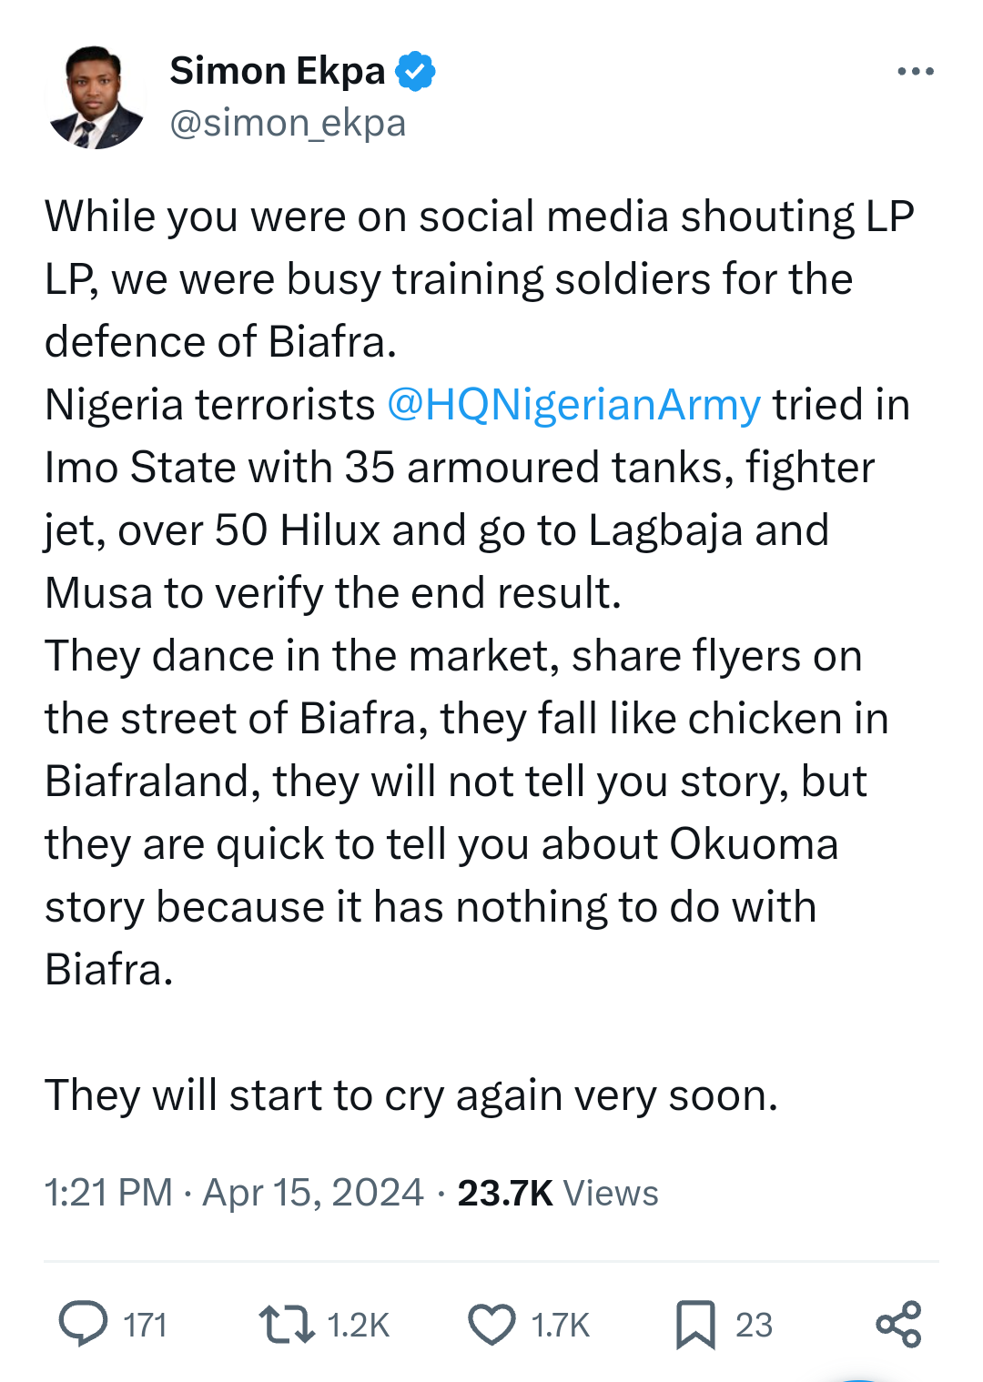Like the tweet with the heart icon
The image size is (983, 1382).
pyautogui.click(x=491, y=1324)
